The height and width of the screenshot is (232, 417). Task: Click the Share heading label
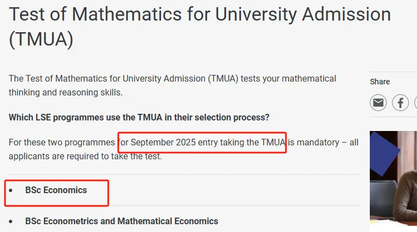point(380,82)
